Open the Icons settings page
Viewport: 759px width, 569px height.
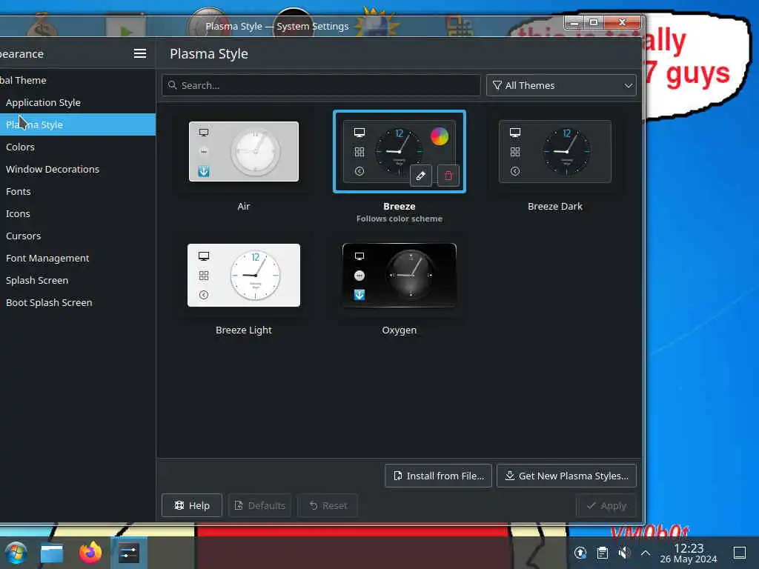(x=77, y=214)
